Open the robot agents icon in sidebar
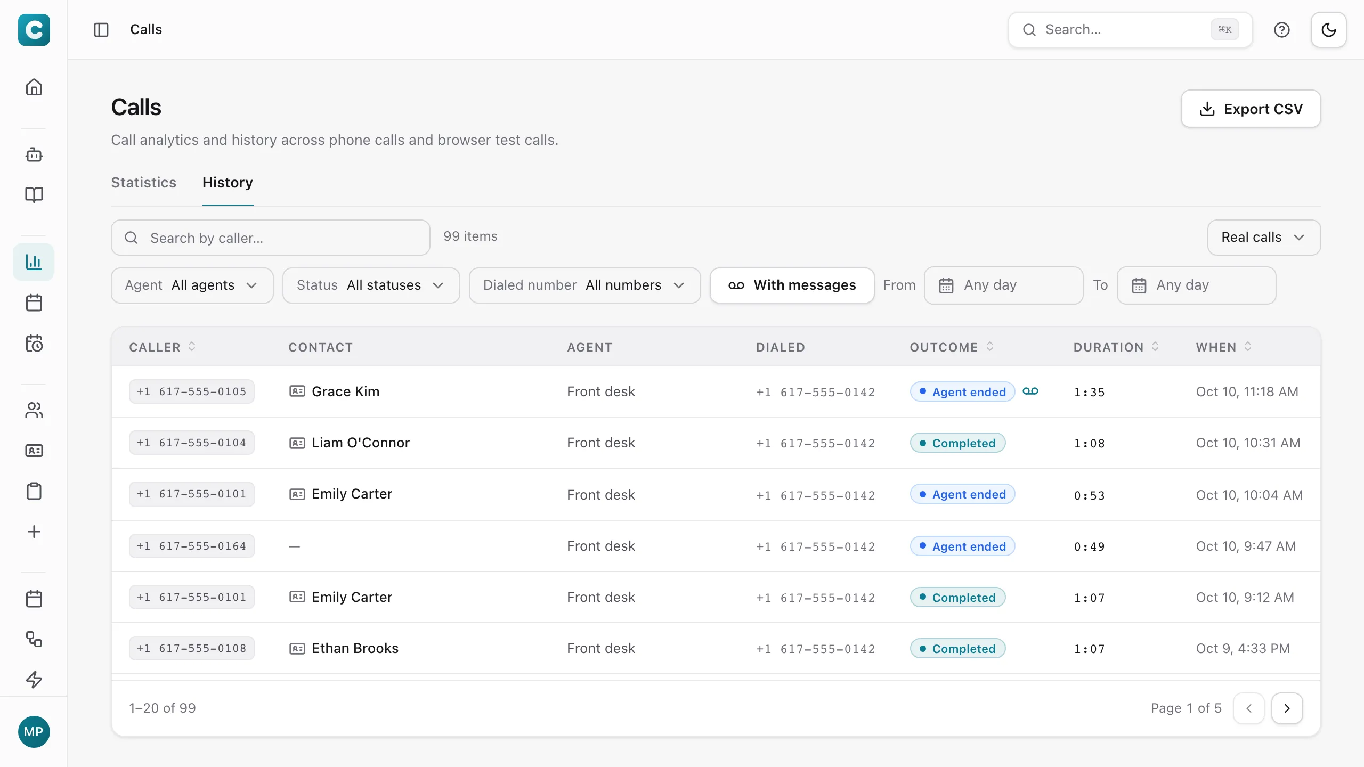 coord(34,154)
